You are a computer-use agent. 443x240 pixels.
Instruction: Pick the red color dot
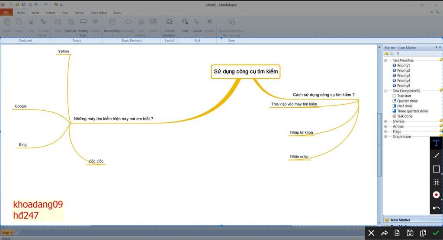click(436, 195)
